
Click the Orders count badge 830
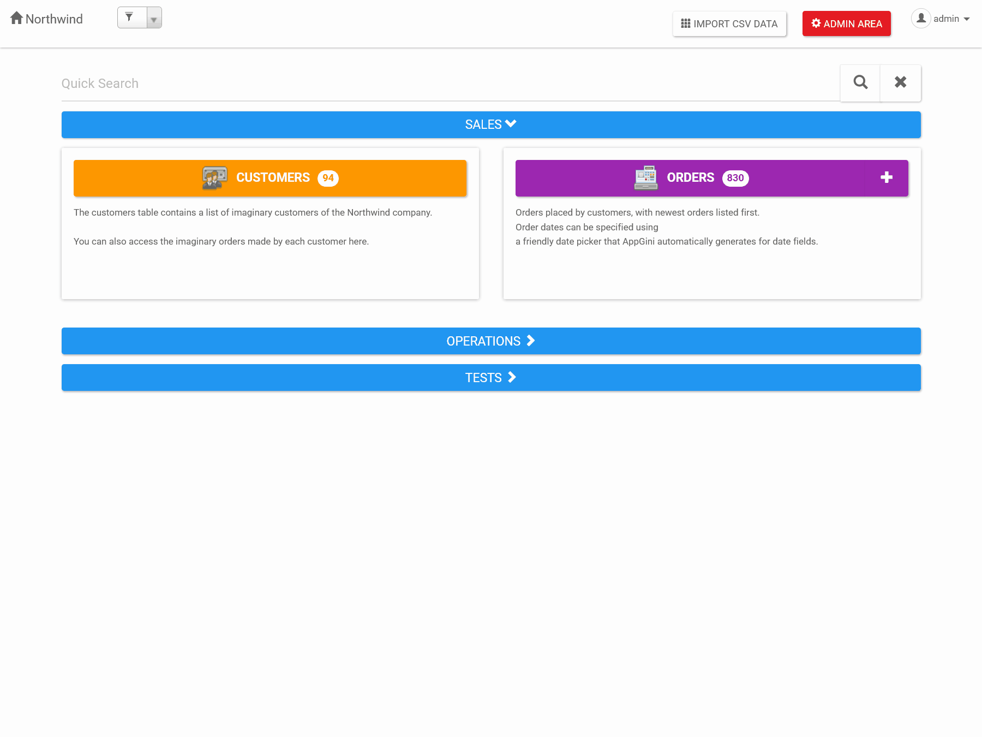(x=735, y=178)
